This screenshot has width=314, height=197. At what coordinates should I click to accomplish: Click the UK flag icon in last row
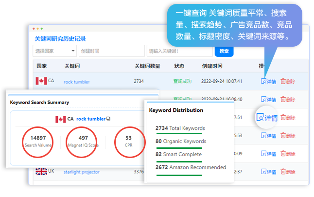(x=41, y=171)
